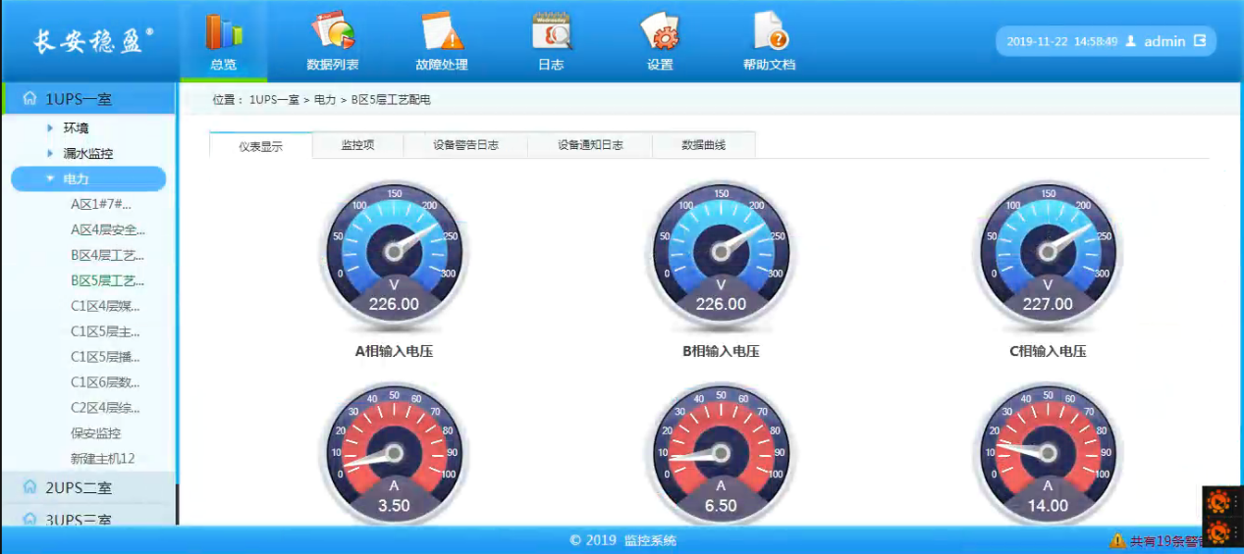Open the 日志 log calendar icon
The image size is (1244, 554).
pyautogui.click(x=551, y=32)
